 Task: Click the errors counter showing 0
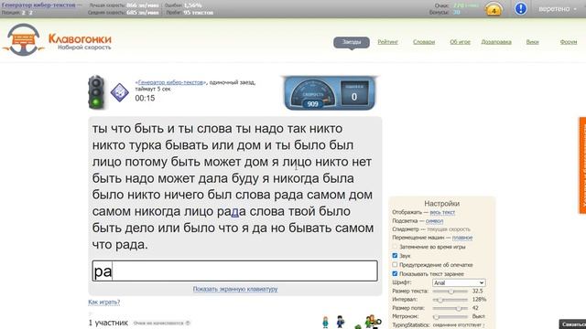(x=354, y=93)
